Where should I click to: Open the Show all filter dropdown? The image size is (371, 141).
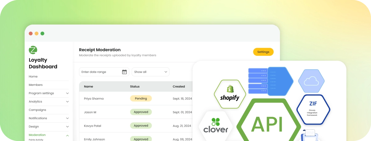(x=150, y=72)
